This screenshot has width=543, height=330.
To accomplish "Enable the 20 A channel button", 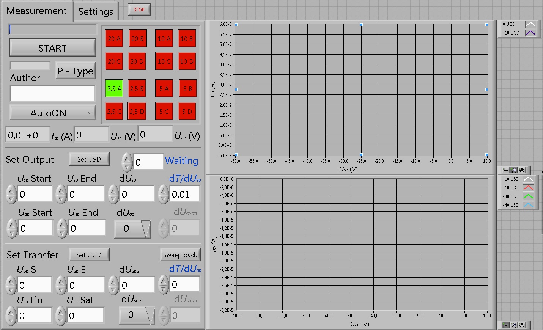I will [x=114, y=39].
